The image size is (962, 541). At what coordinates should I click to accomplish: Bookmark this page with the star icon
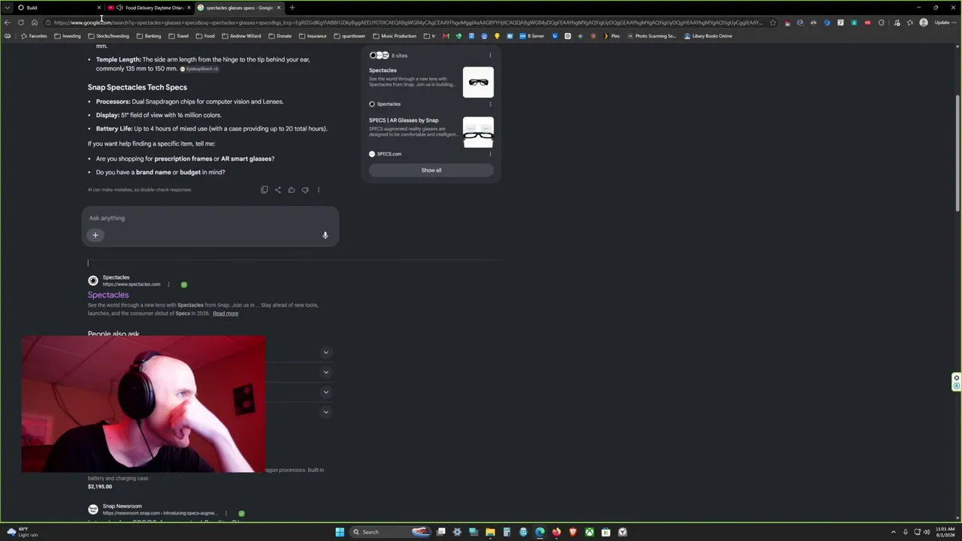click(773, 23)
